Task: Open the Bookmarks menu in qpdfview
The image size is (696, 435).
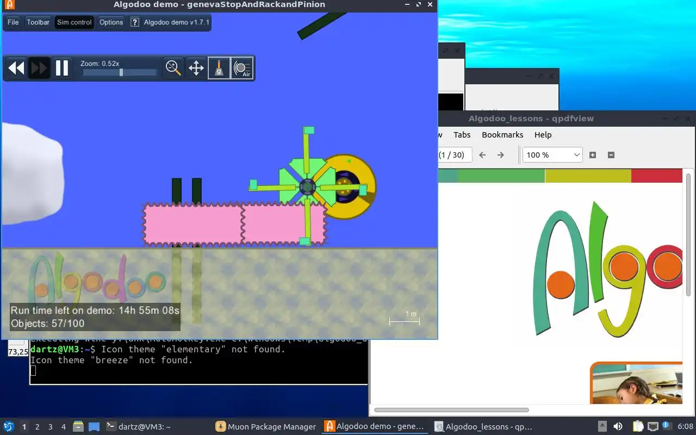Action: click(502, 135)
